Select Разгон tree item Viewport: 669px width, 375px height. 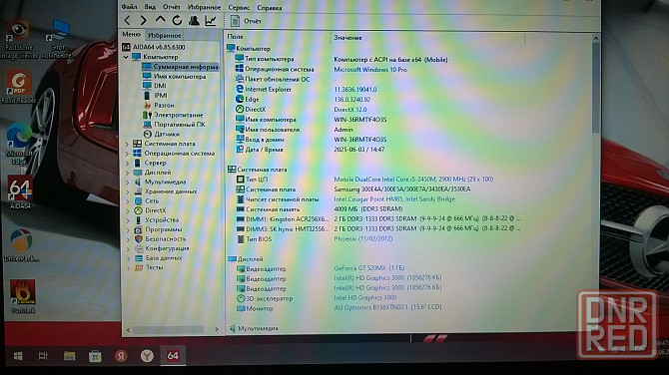coord(159,105)
